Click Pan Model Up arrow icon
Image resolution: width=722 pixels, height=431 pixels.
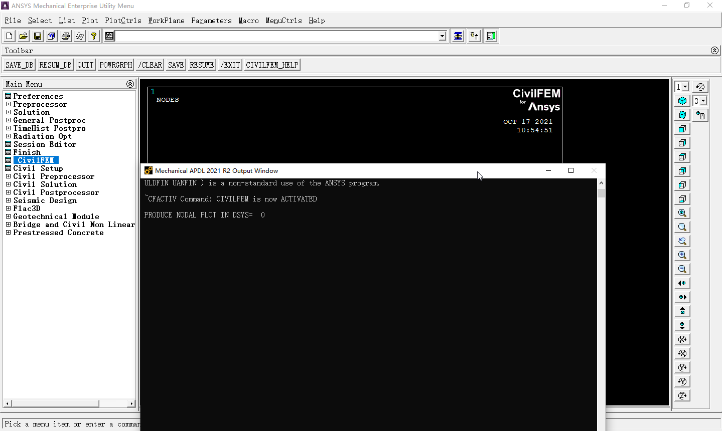click(x=682, y=311)
